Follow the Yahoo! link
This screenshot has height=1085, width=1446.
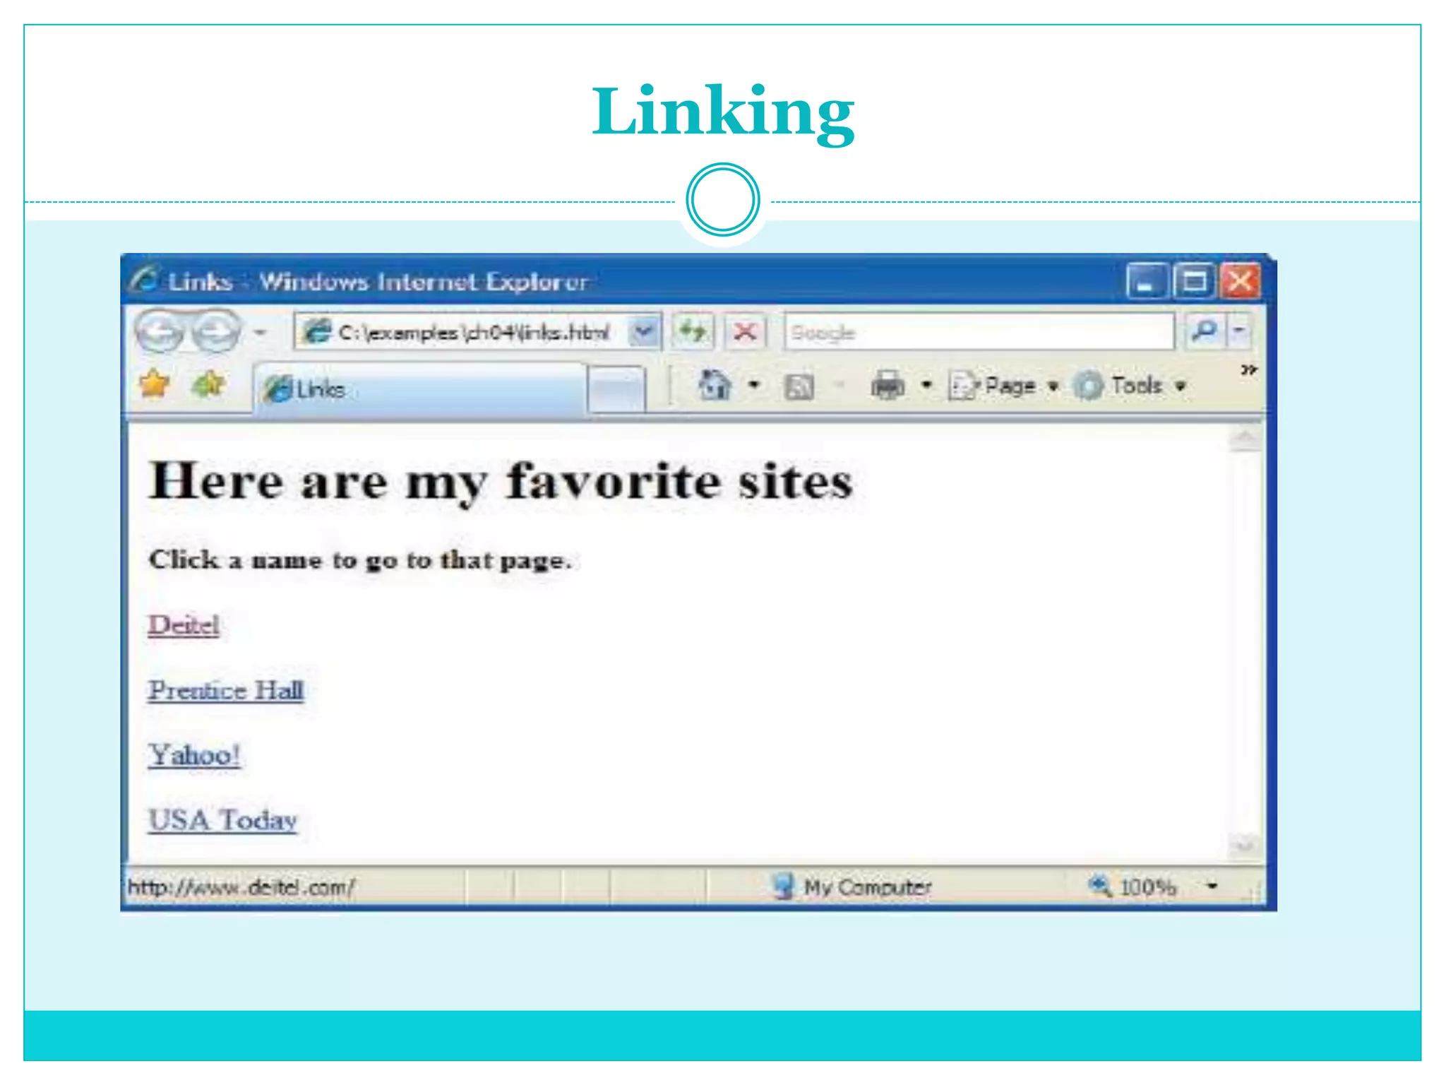click(x=194, y=755)
